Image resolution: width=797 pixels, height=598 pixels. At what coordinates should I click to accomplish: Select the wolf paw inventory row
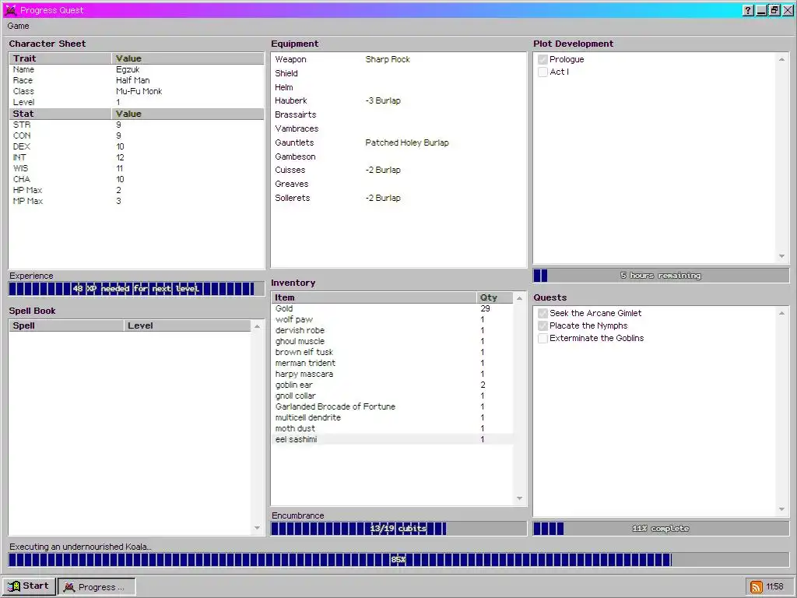coord(392,319)
